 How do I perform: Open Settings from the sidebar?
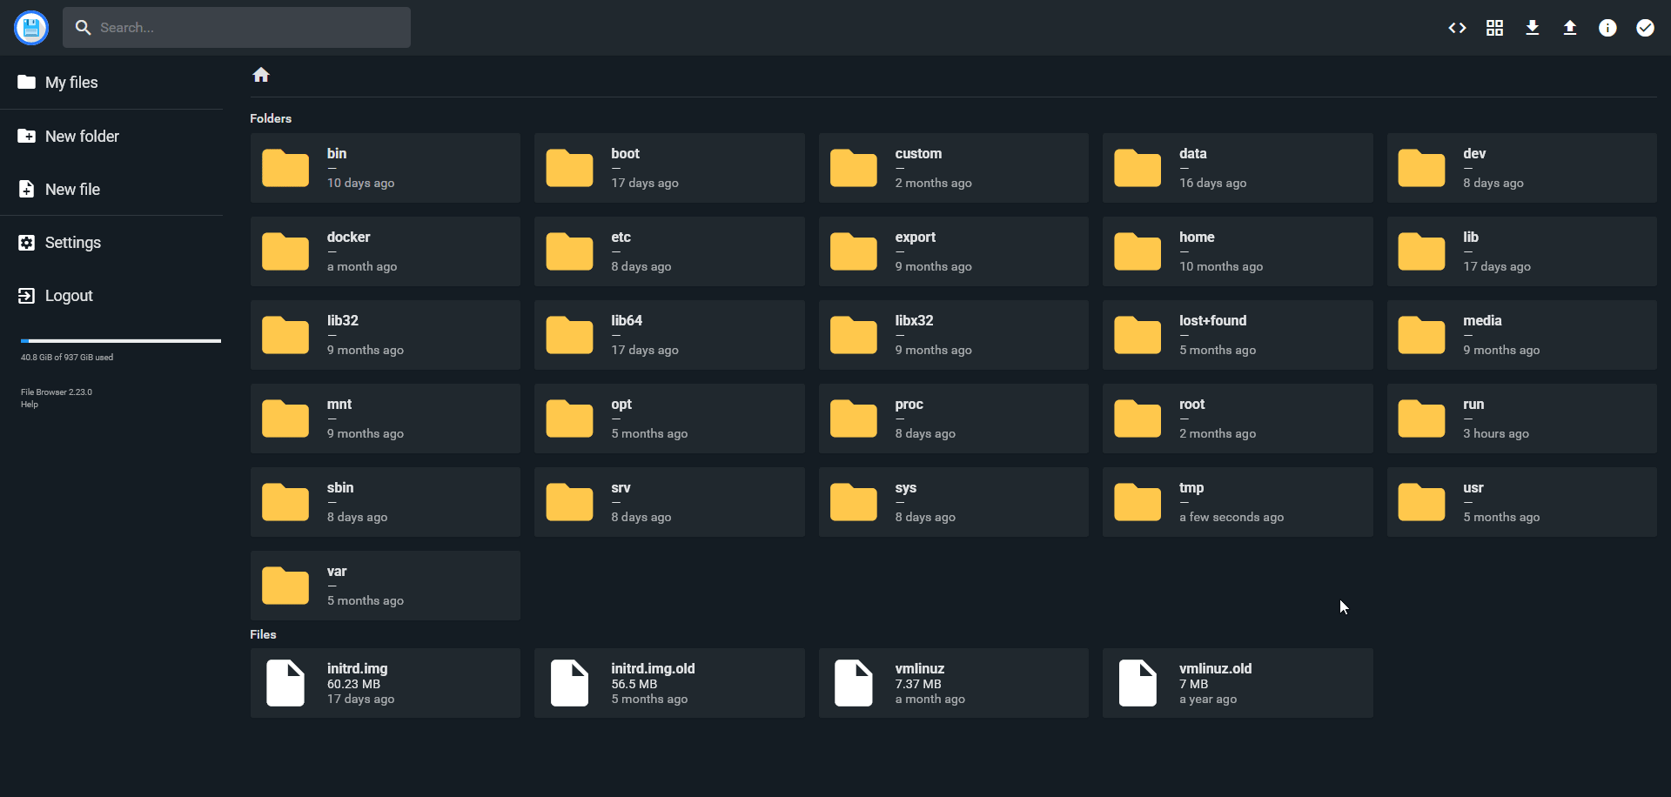point(73,242)
